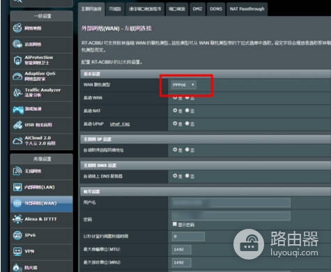Click the MTU input field

pyautogui.click(x=182, y=250)
